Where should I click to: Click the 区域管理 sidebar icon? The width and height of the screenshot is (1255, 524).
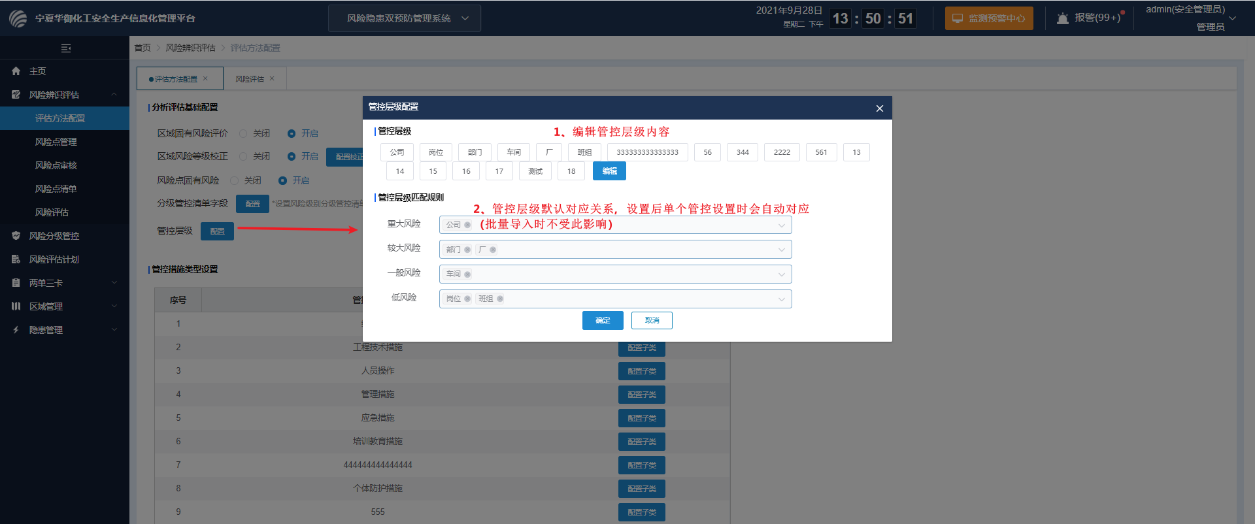[16, 306]
